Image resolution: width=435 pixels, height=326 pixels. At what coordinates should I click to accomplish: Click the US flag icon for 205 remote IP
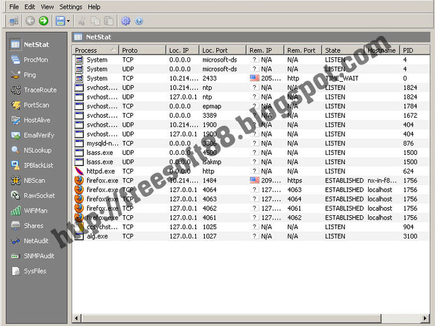pos(255,79)
